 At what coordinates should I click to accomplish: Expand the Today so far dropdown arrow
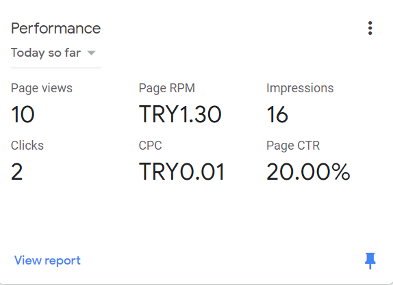pos(91,53)
